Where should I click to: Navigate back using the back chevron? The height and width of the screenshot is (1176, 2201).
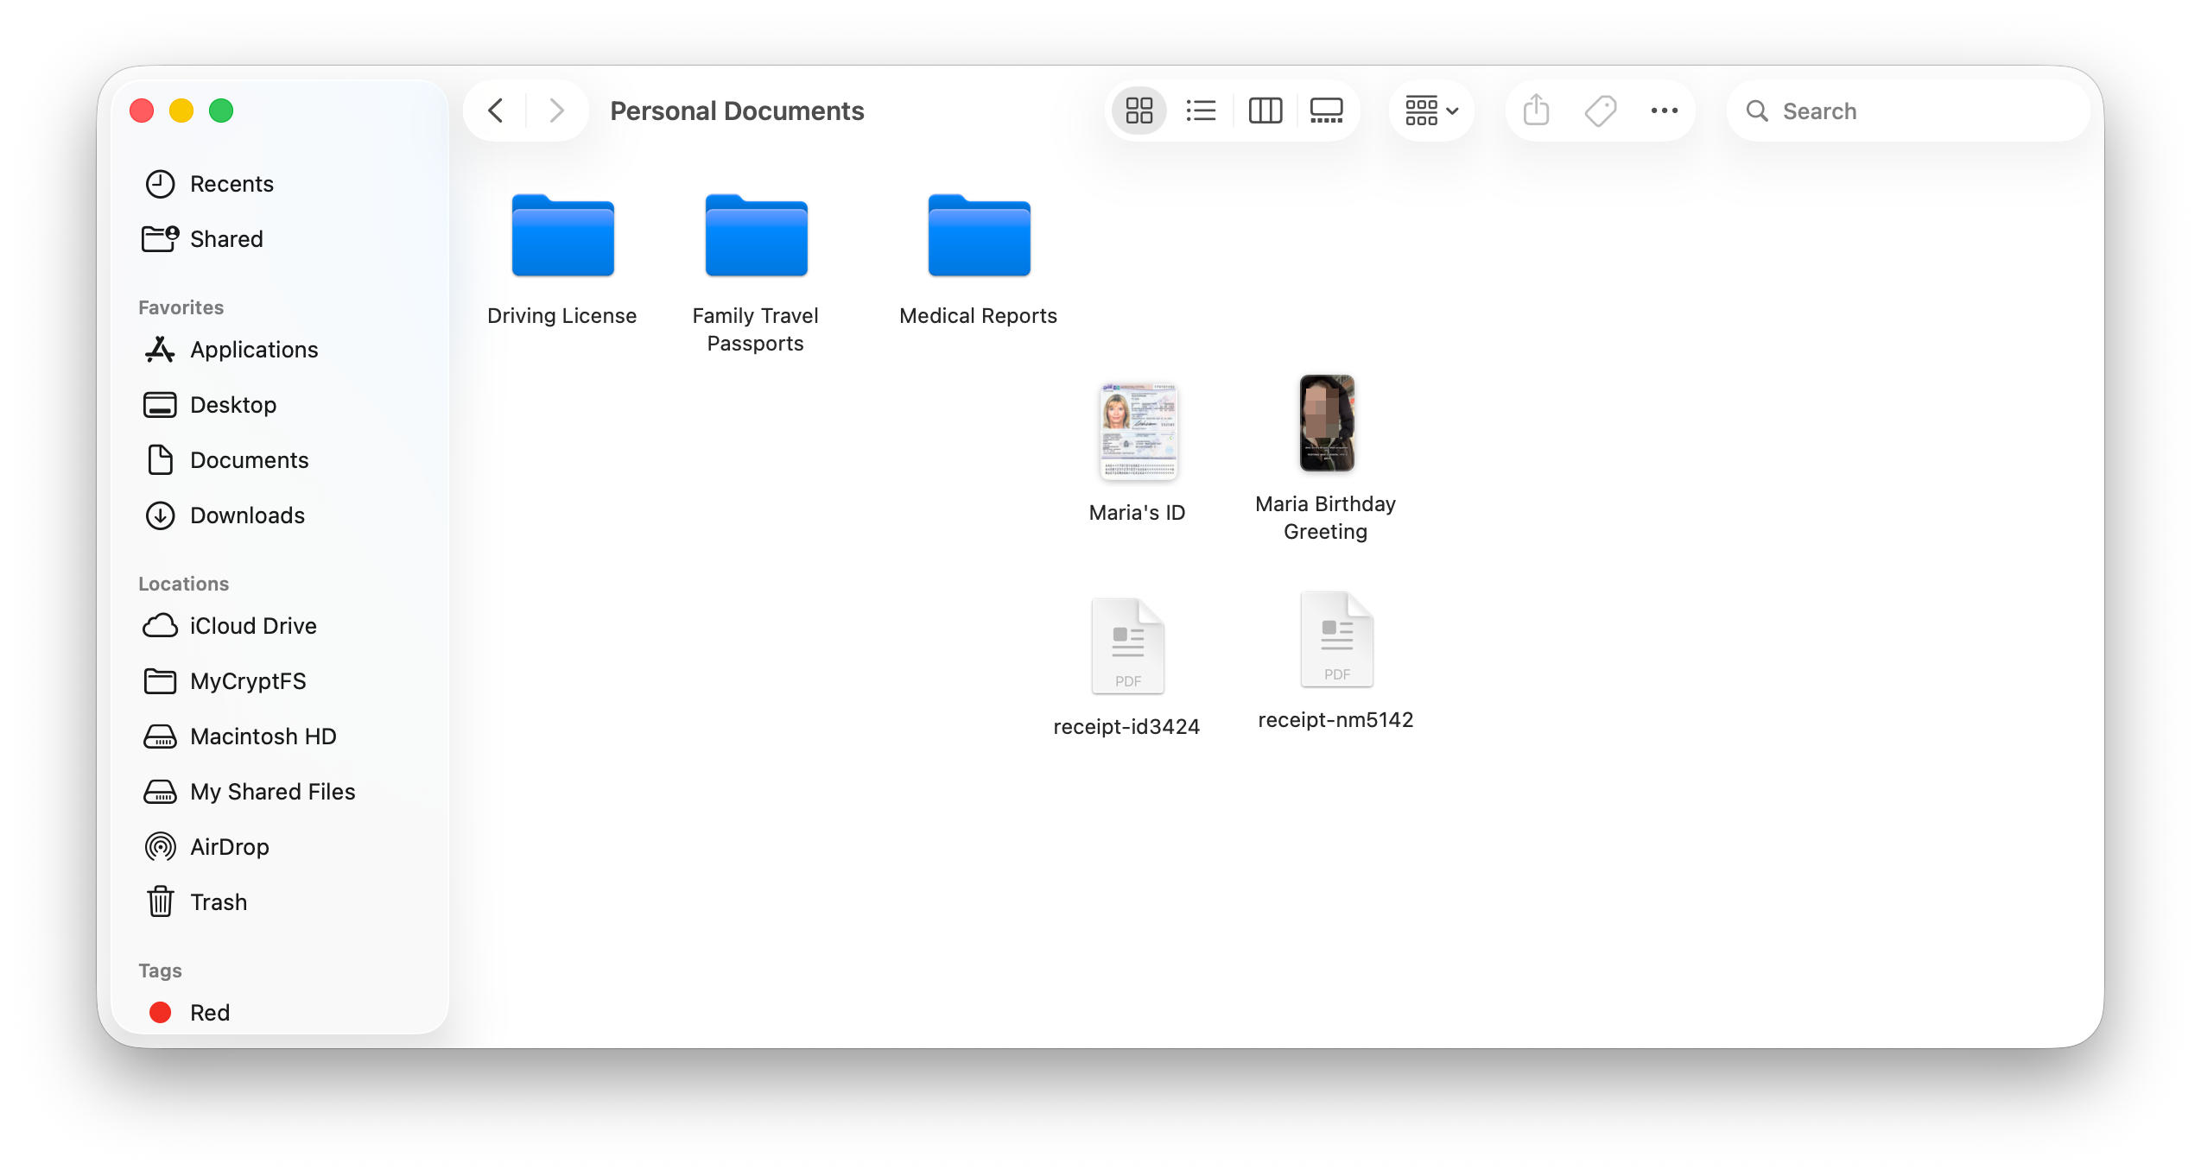click(495, 111)
